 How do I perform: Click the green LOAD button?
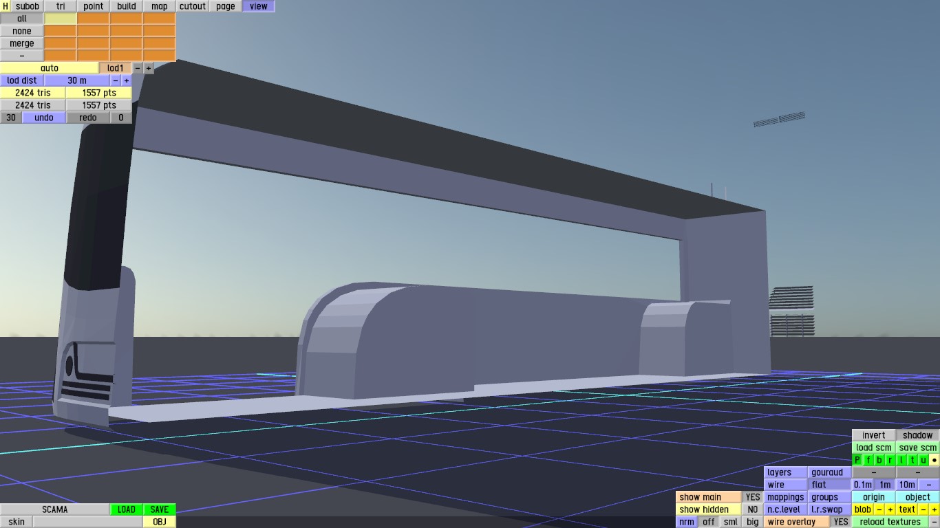click(127, 509)
